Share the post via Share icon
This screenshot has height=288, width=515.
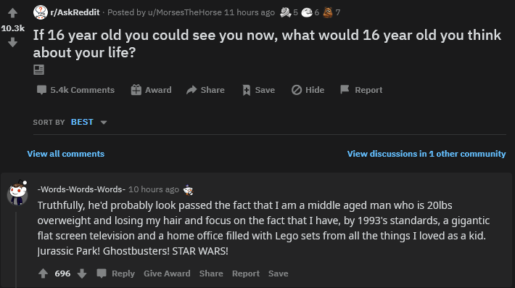point(205,90)
